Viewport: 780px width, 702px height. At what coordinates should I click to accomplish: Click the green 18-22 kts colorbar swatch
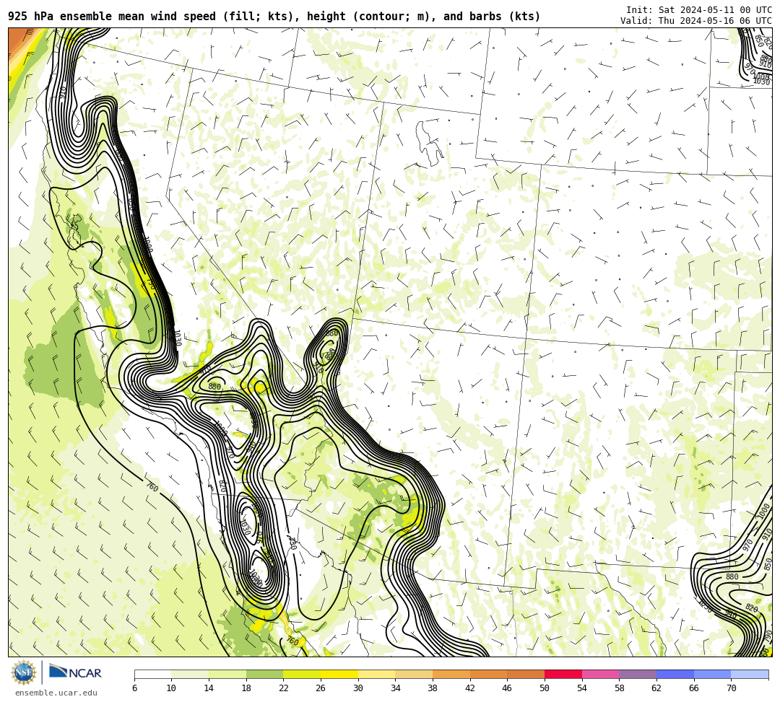264,674
